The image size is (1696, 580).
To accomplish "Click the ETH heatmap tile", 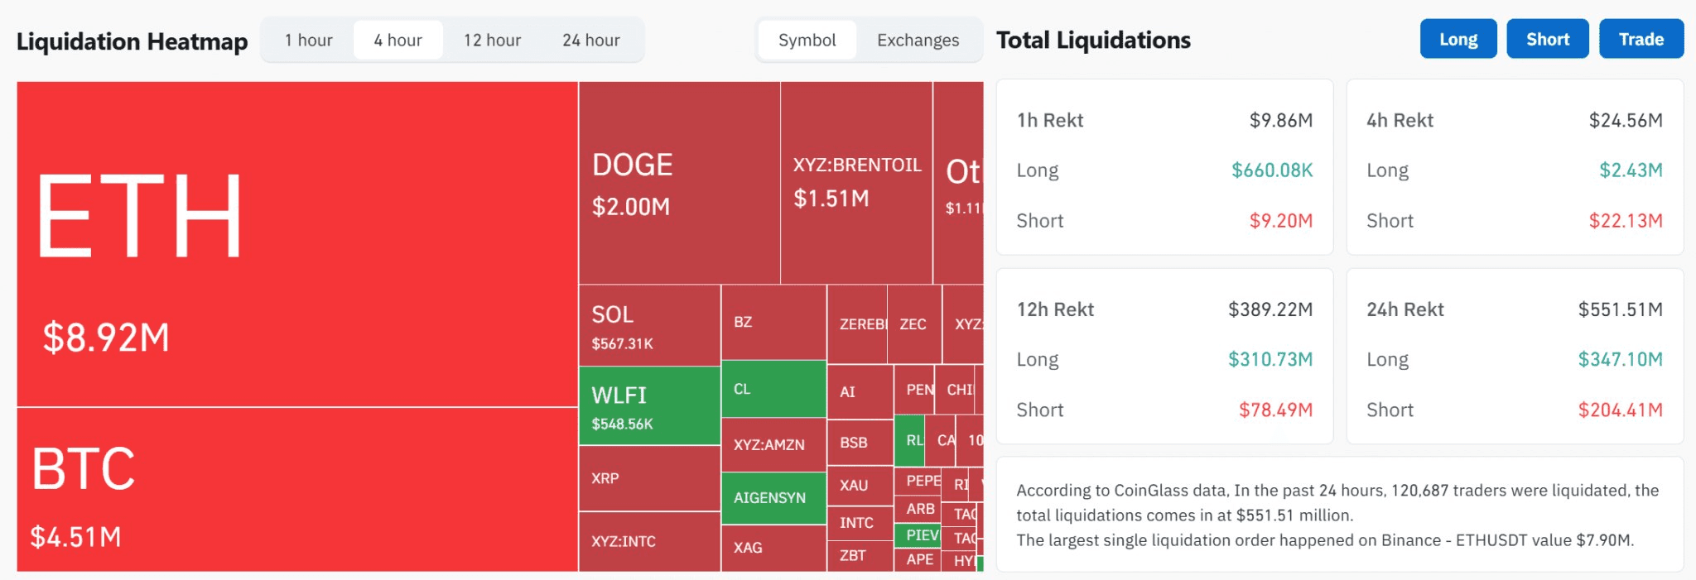I will [x=296, y=244].
